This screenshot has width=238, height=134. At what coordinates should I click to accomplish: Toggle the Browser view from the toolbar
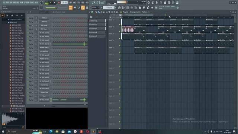tap(136, 7)
